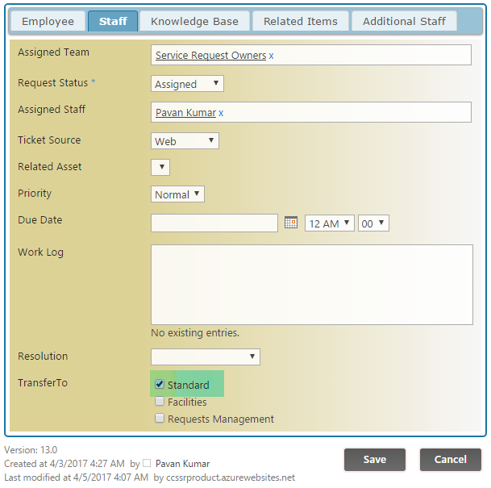Click presence icon beside Pavan Kumar
The image size is (491, 488).
click(147, 464)
